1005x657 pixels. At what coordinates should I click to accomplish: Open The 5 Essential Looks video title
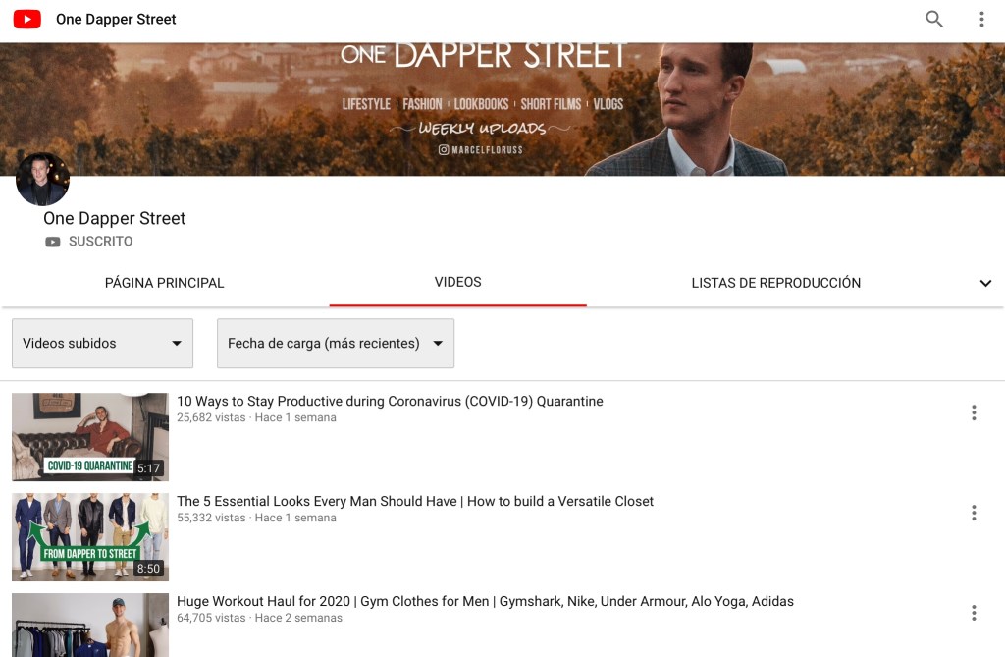(x=414, y=502)
